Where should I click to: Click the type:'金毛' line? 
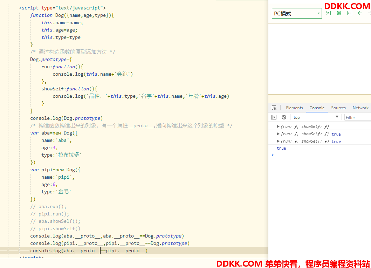(x=56, y=192)
